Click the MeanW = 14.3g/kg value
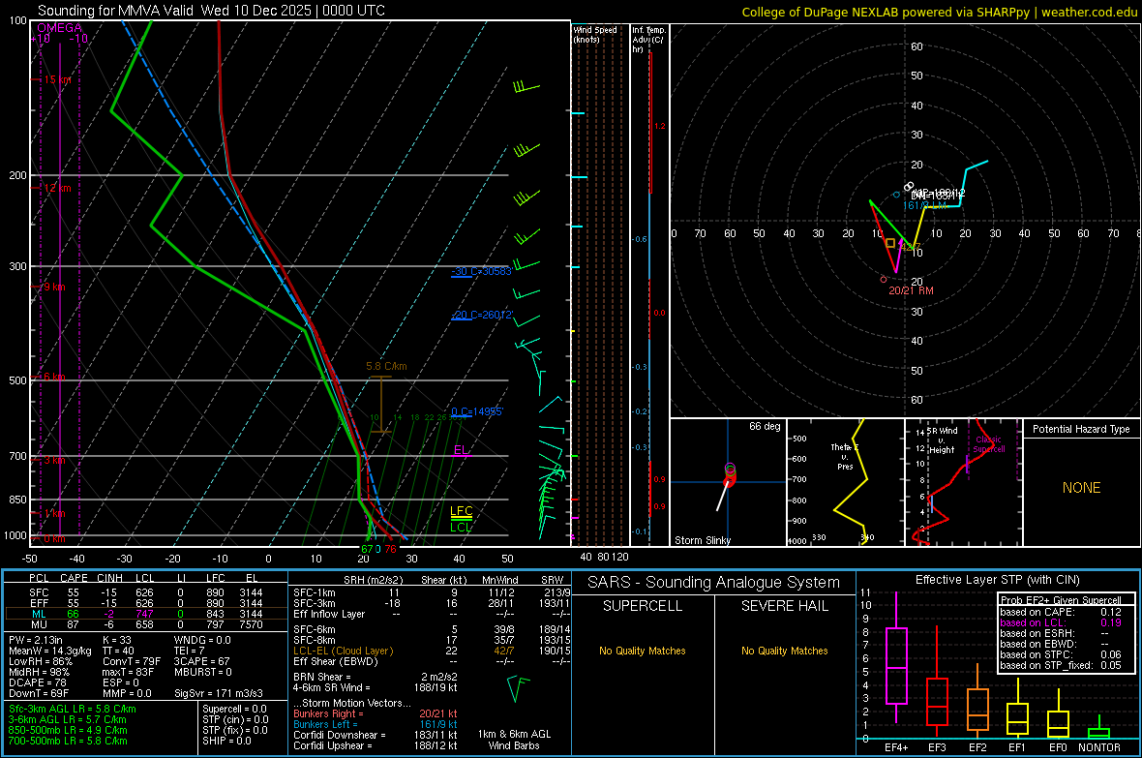 click(50, 651)
